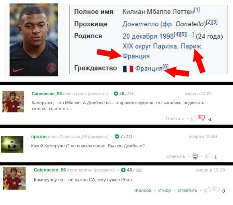Click thumbs-down on the 13:10 Catenaccio_86 comment
233x205 pixels.
[x=216, y=189]
